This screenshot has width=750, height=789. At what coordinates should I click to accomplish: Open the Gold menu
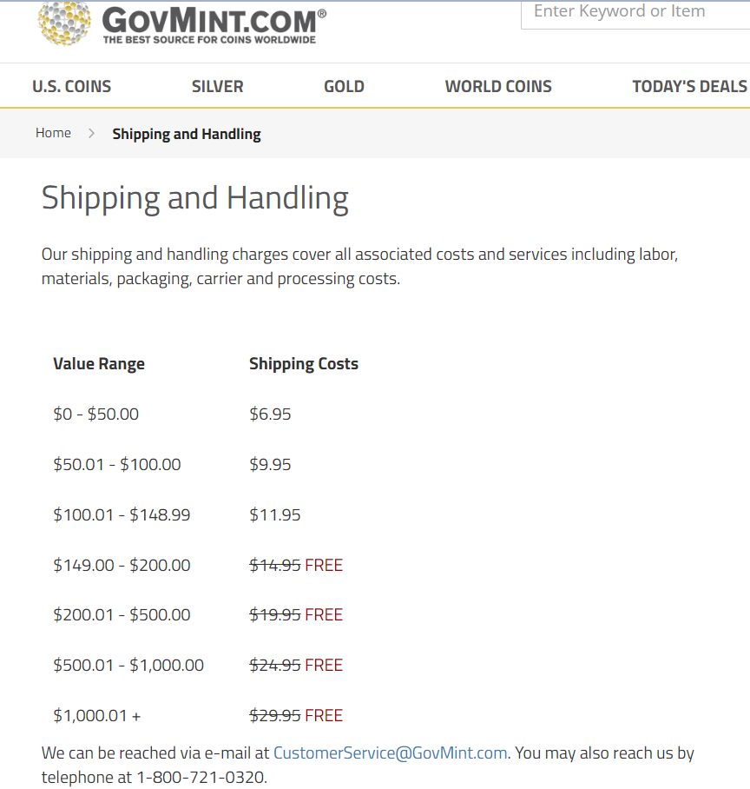344,87
